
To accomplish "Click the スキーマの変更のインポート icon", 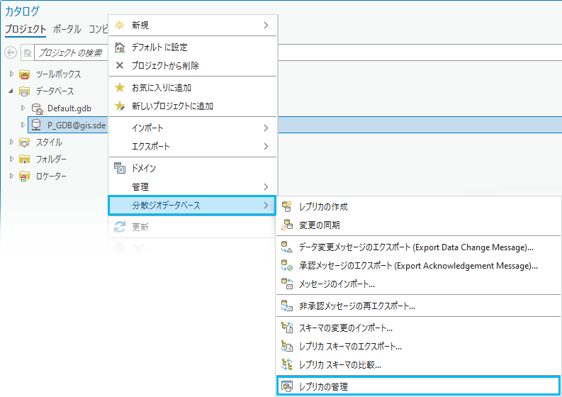I will click(287, 328).
